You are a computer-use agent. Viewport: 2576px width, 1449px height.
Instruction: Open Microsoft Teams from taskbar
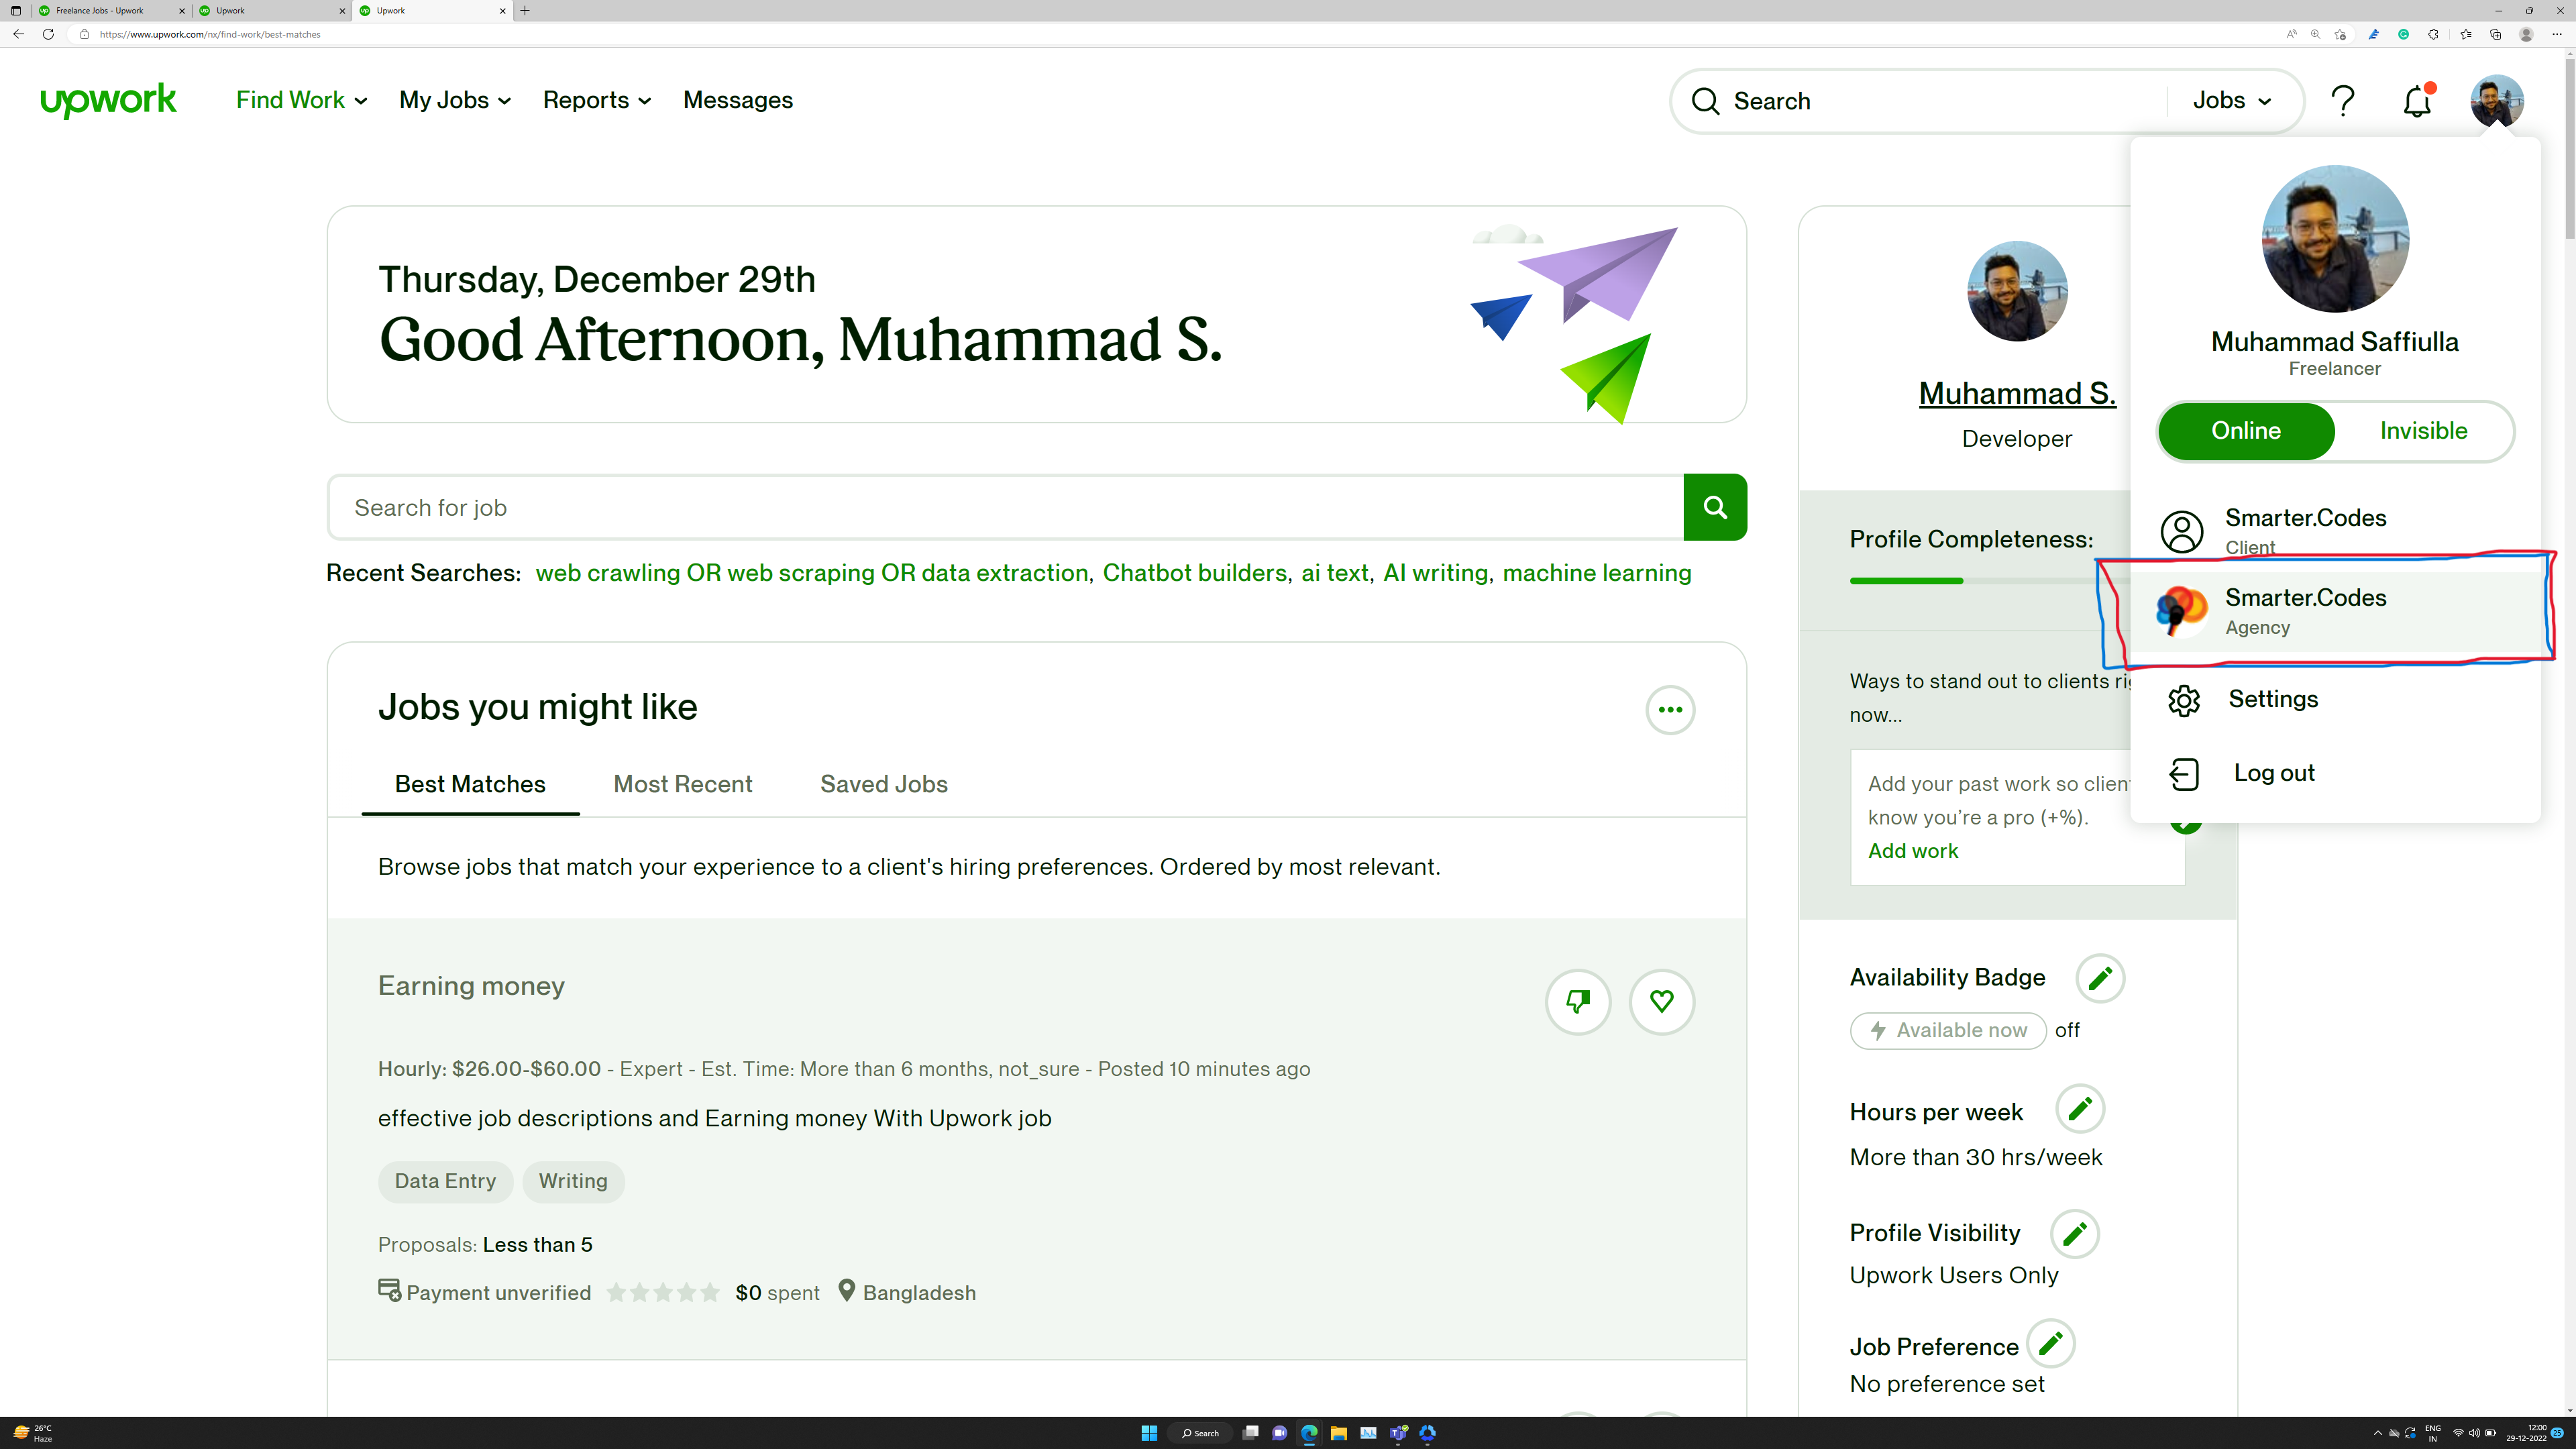pos(1398,1433)
